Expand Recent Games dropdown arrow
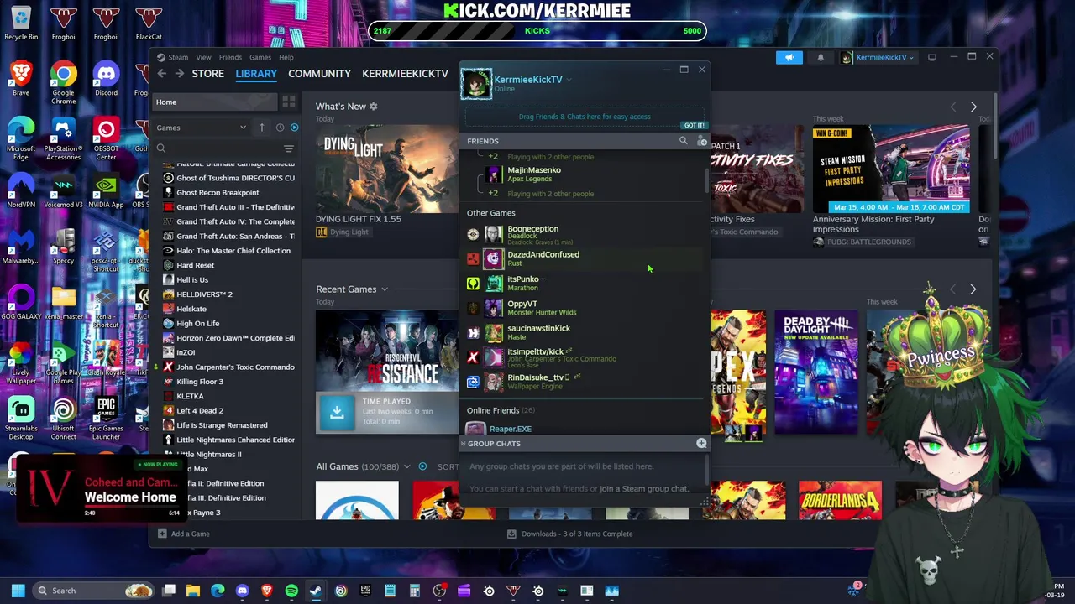The width and height of the screenshot is (1075, 604). [385, 289]
